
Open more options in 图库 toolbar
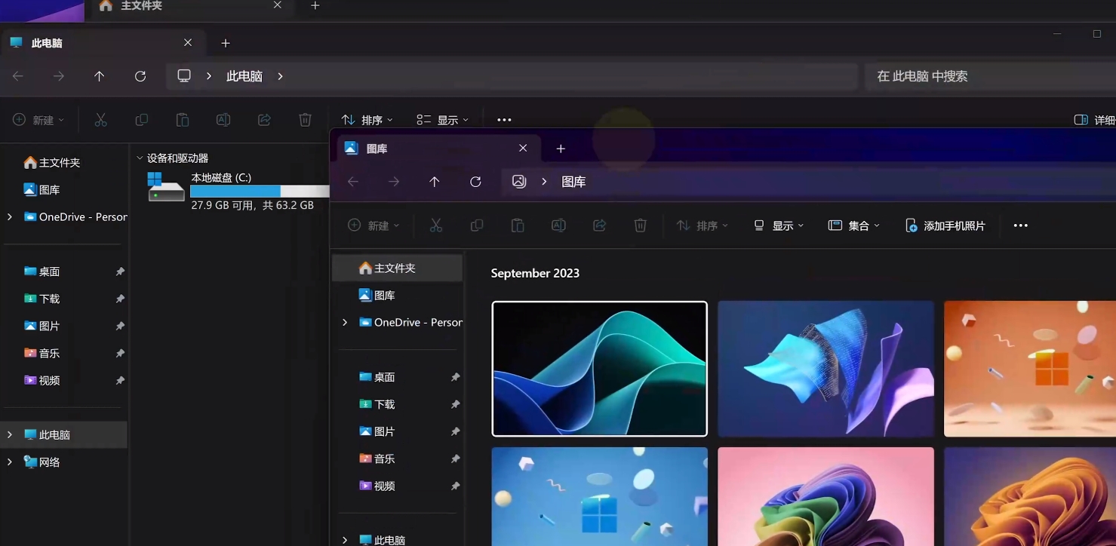click(1021, 225)
